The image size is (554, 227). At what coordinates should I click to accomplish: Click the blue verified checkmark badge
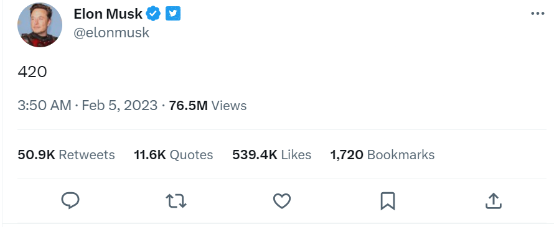(x=153, y=14)
